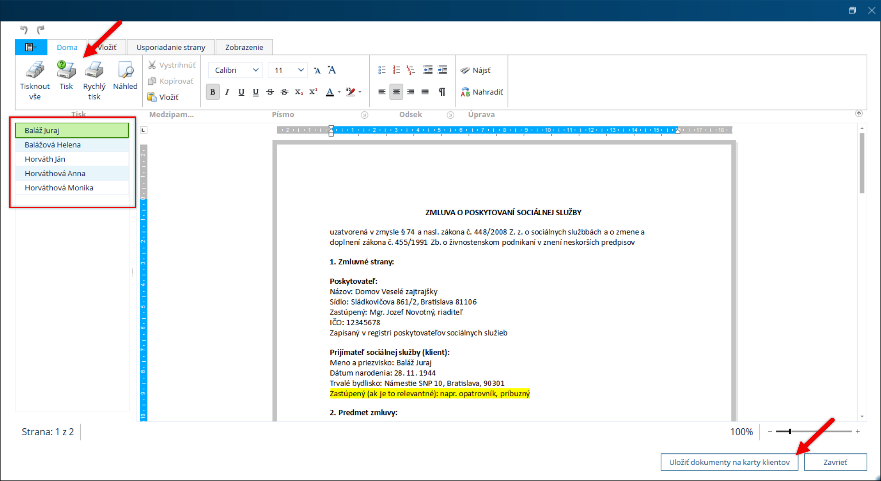881x481 pixels.
Task: Toggle single underline formatting
Action: point(241,92)
